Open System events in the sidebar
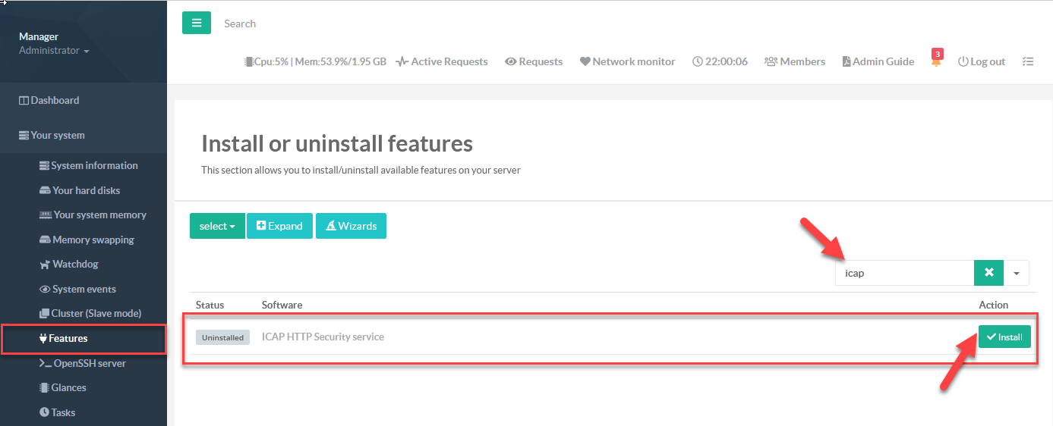Screen dimensions: 1053x426 pyautogui.click(x=84, y=289)
